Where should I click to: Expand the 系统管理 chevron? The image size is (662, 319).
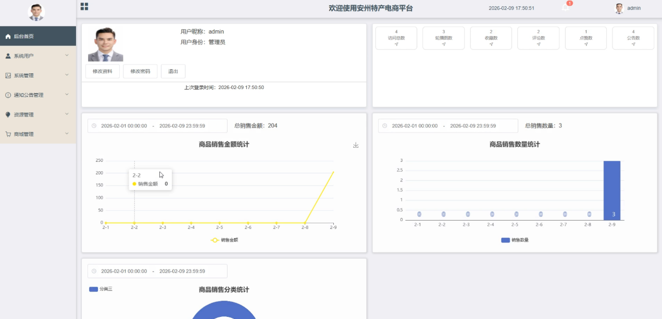pos(67,75)
